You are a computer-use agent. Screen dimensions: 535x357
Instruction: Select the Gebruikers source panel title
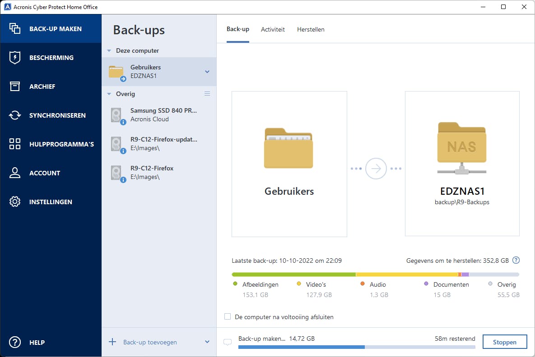289,191
